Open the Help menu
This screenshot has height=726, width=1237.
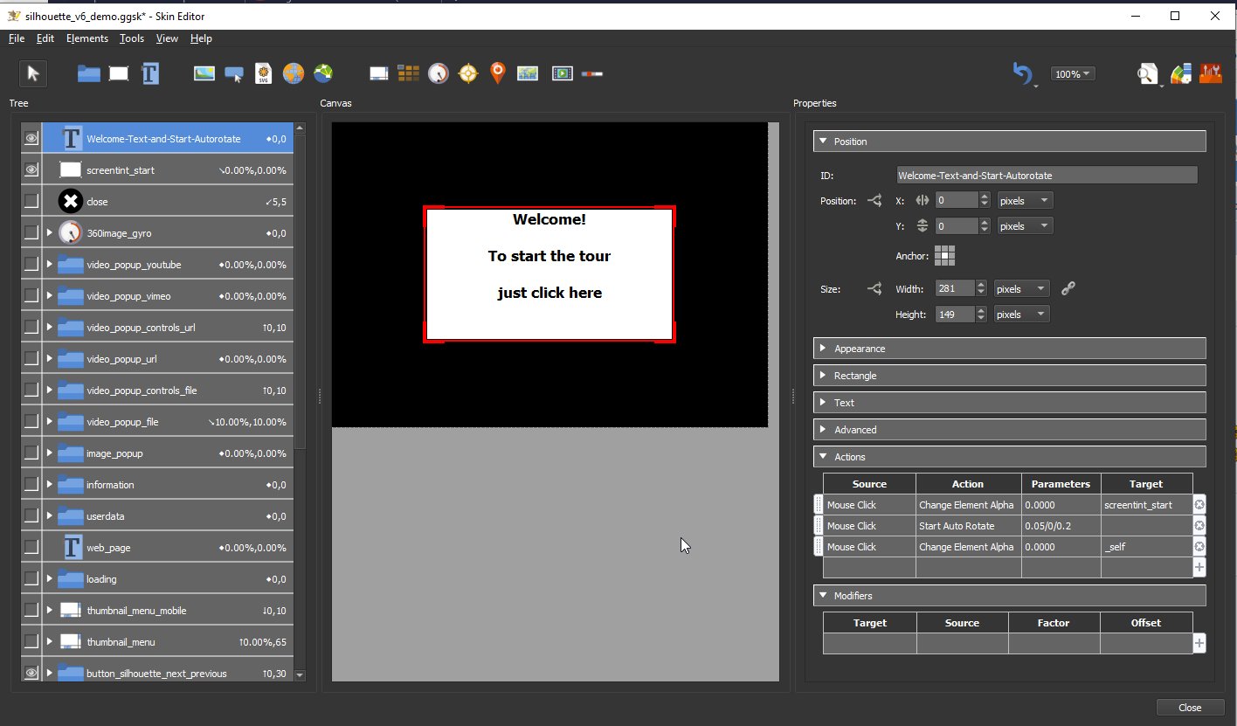201,38
